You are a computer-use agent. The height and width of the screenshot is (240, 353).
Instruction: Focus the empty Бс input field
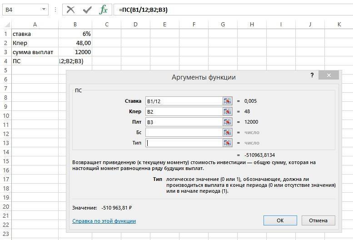tap(183, 132)
